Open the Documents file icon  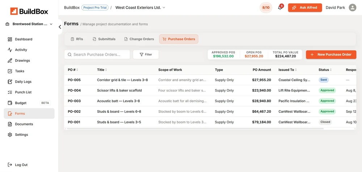click(x=10, y=124)
